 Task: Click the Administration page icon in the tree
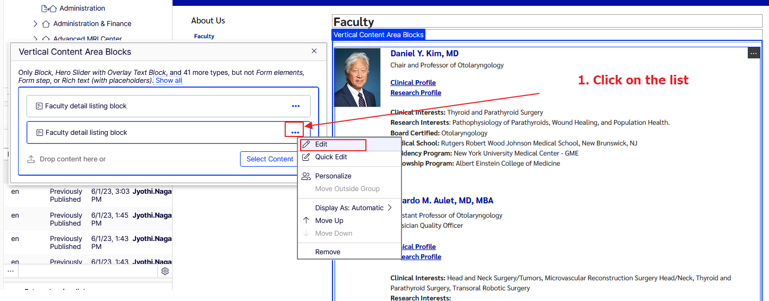(x=49, y=8)
